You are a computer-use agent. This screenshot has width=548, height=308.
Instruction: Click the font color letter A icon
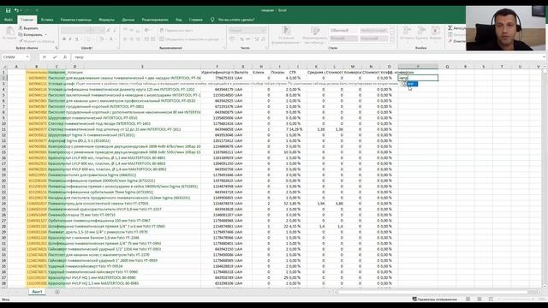(111, 39)
